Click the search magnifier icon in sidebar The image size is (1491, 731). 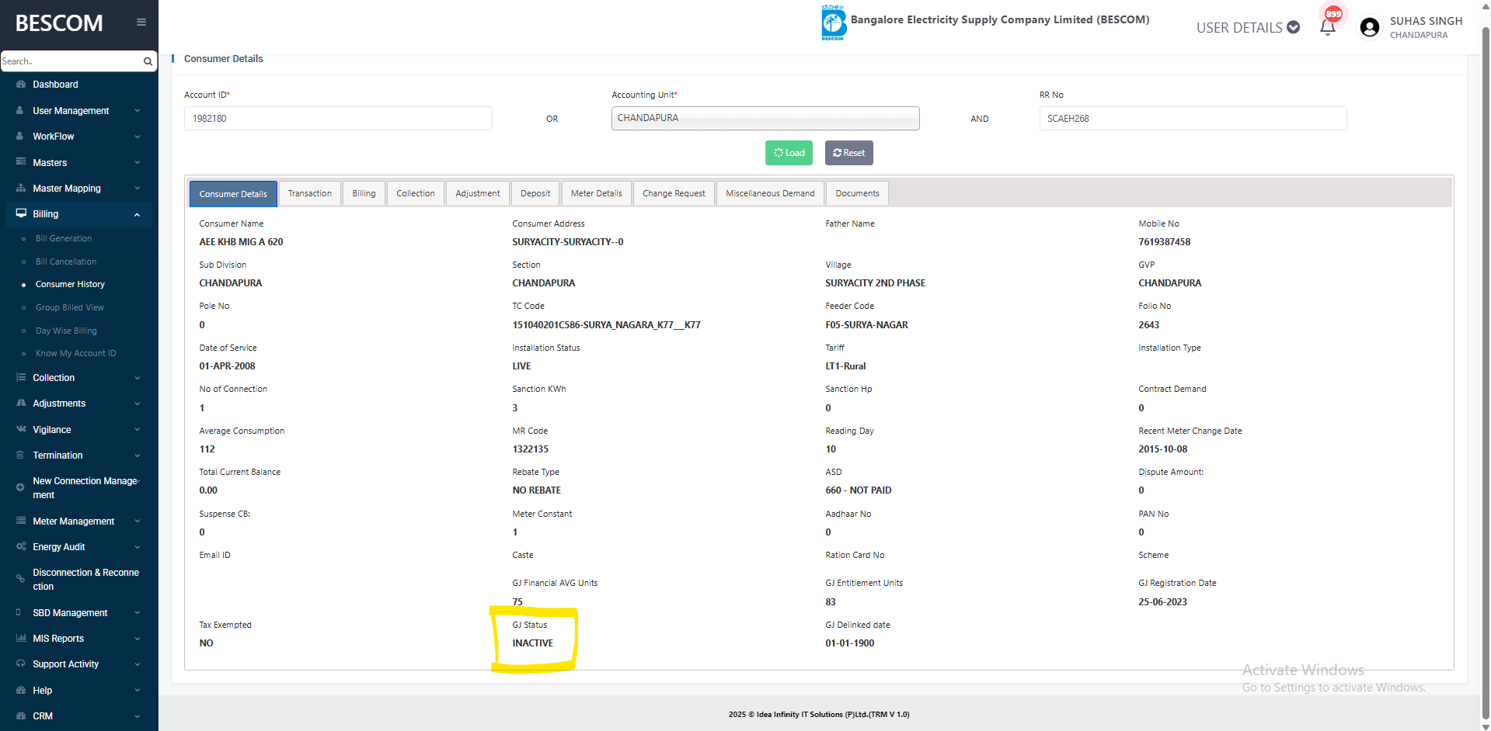pos(148,61)
